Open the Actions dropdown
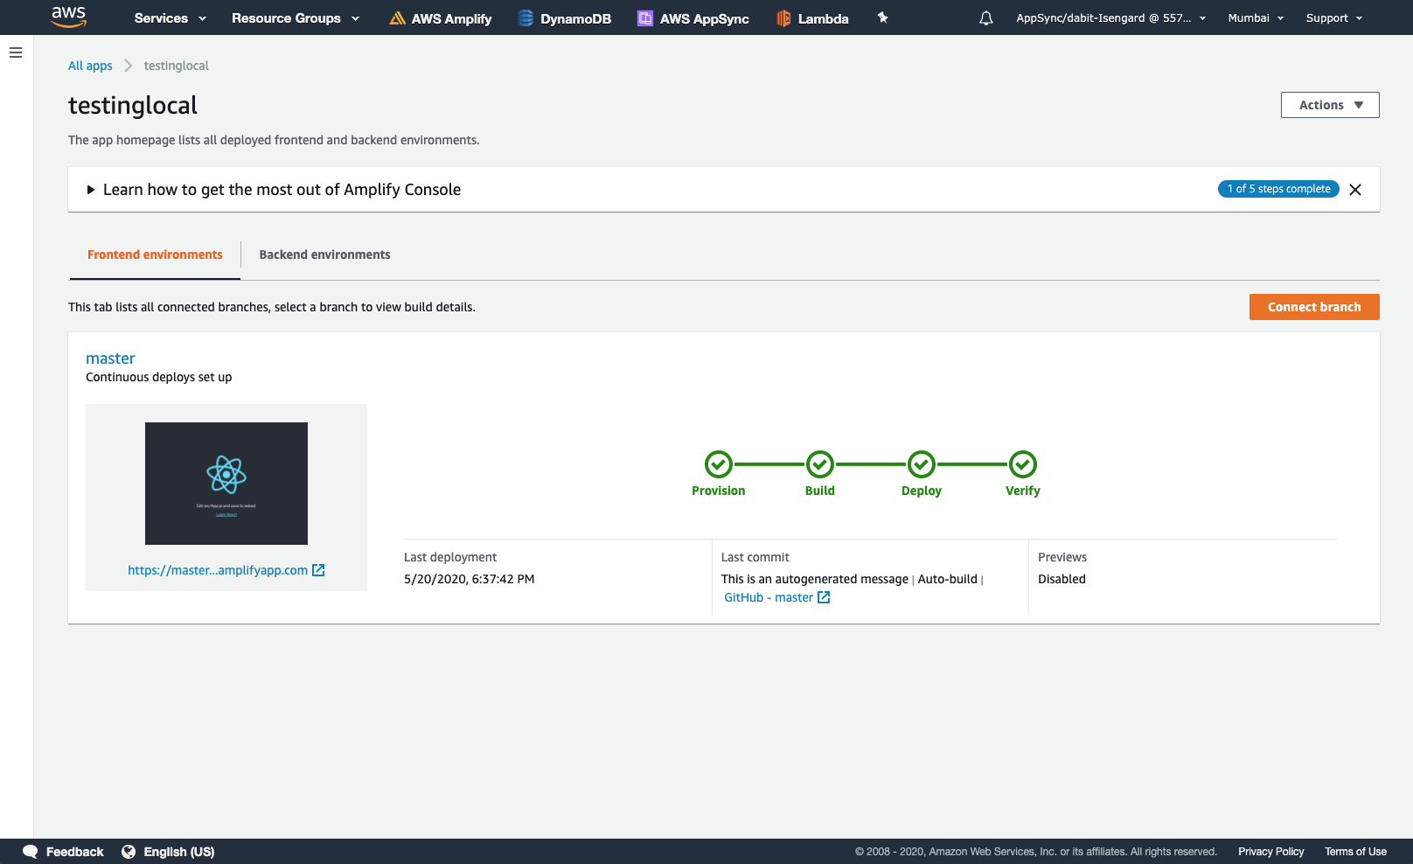This screenshot has height=864, width=1413. pyautogui.click(x=1329, y=105)
